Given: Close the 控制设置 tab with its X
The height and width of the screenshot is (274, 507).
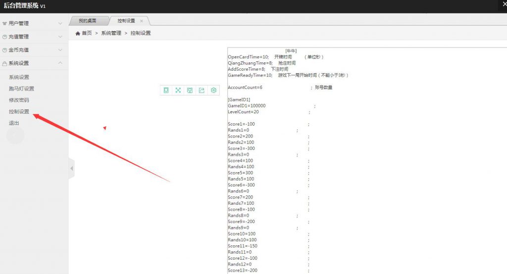Looking at the screenshot, I should [x=142, y=21].
